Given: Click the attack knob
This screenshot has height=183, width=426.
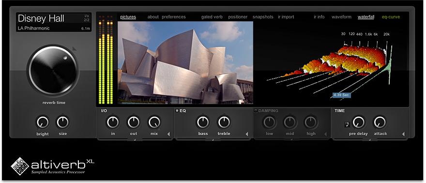Looking at the screenshot, I should [x=380, y=122].
